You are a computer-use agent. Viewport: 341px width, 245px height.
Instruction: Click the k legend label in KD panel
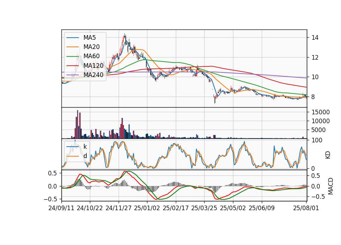(x=85, y=147)
